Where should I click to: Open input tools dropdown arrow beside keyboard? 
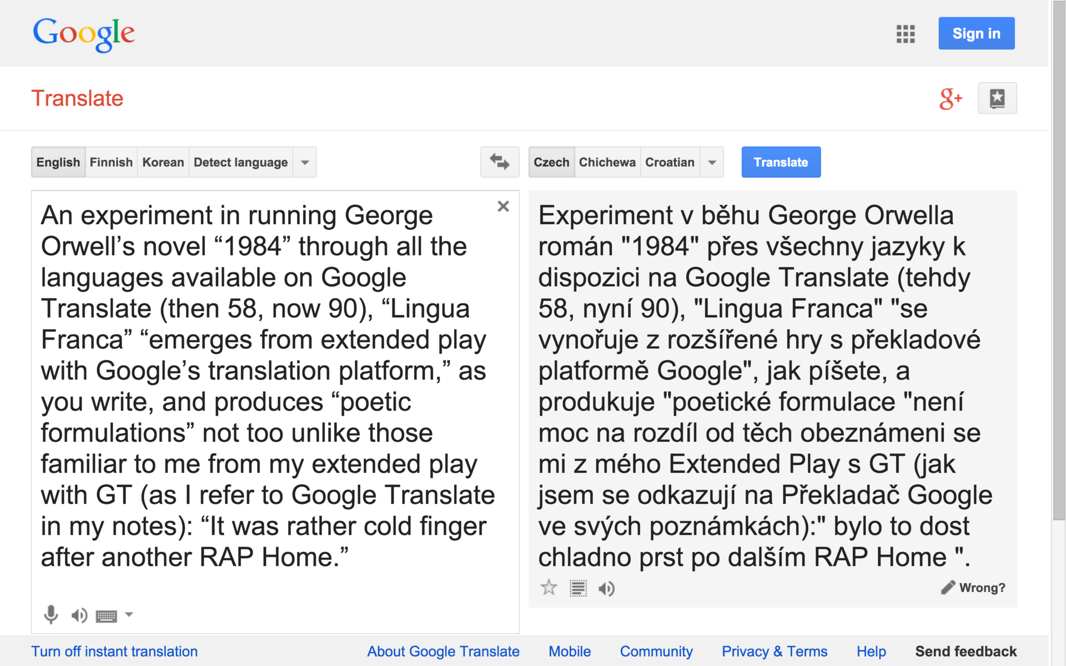pyautogui.click(x=129, y=614)
